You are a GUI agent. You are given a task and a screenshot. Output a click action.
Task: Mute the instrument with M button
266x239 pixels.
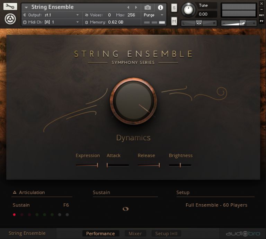pos(174,21)
